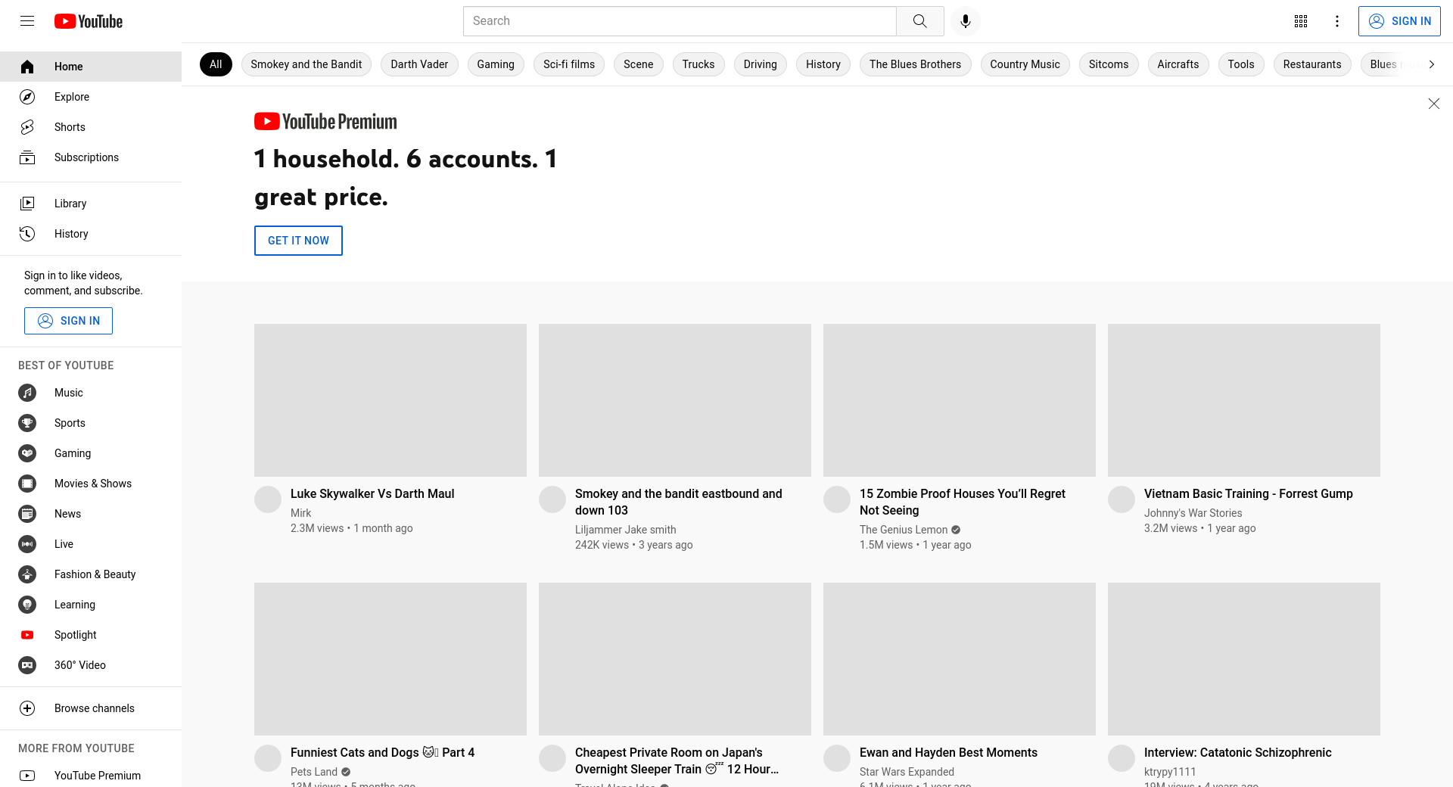Open 15 Zombie Proof Houses video title
1453x787 pixels.
[963, 502]
